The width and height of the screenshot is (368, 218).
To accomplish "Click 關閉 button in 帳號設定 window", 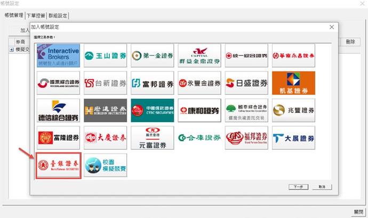I will coord(358,212).
